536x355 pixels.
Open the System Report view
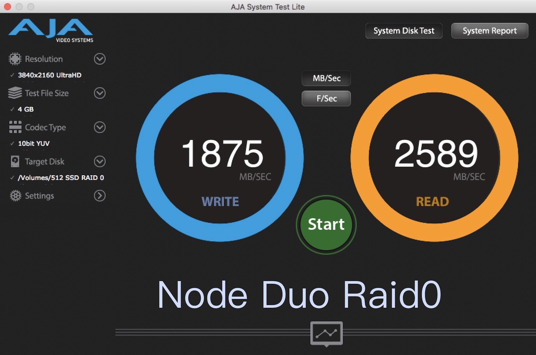pyautogui.click(x=489, y=31)
